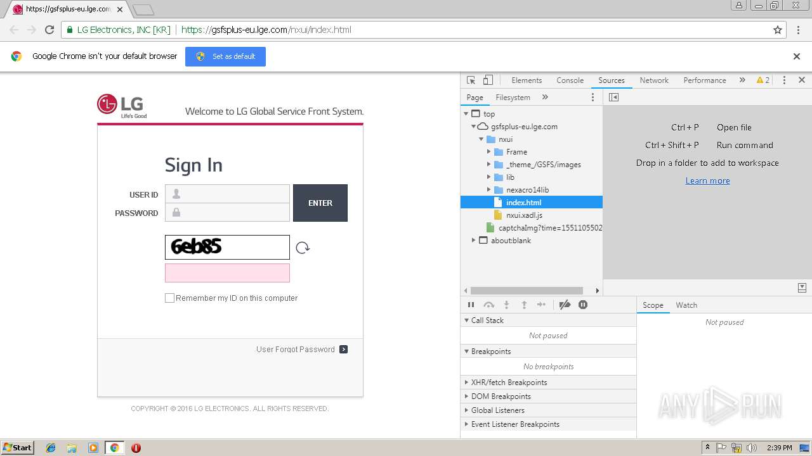Select the DevTools inspect element picker
The height and width of the screenshot is (456, 812).
pyautogui.click(x=471, y=80)
